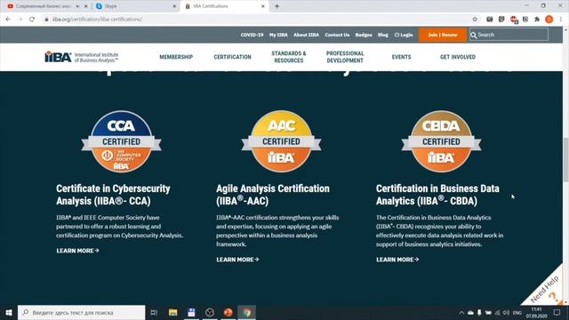Close the IIBA Certifications tab
The width and height of the screenshot is (569, 320).
click(x=263, y=6)
